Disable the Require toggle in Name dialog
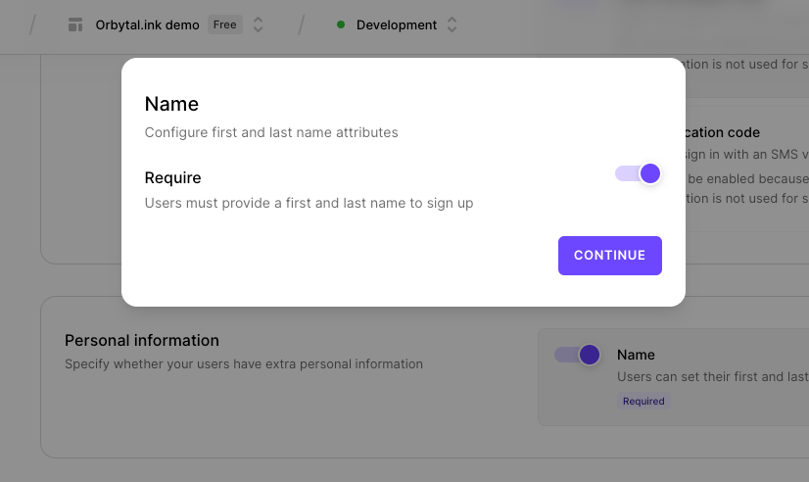The width and height of the screenshot is (809, 482). click(639, 173)
